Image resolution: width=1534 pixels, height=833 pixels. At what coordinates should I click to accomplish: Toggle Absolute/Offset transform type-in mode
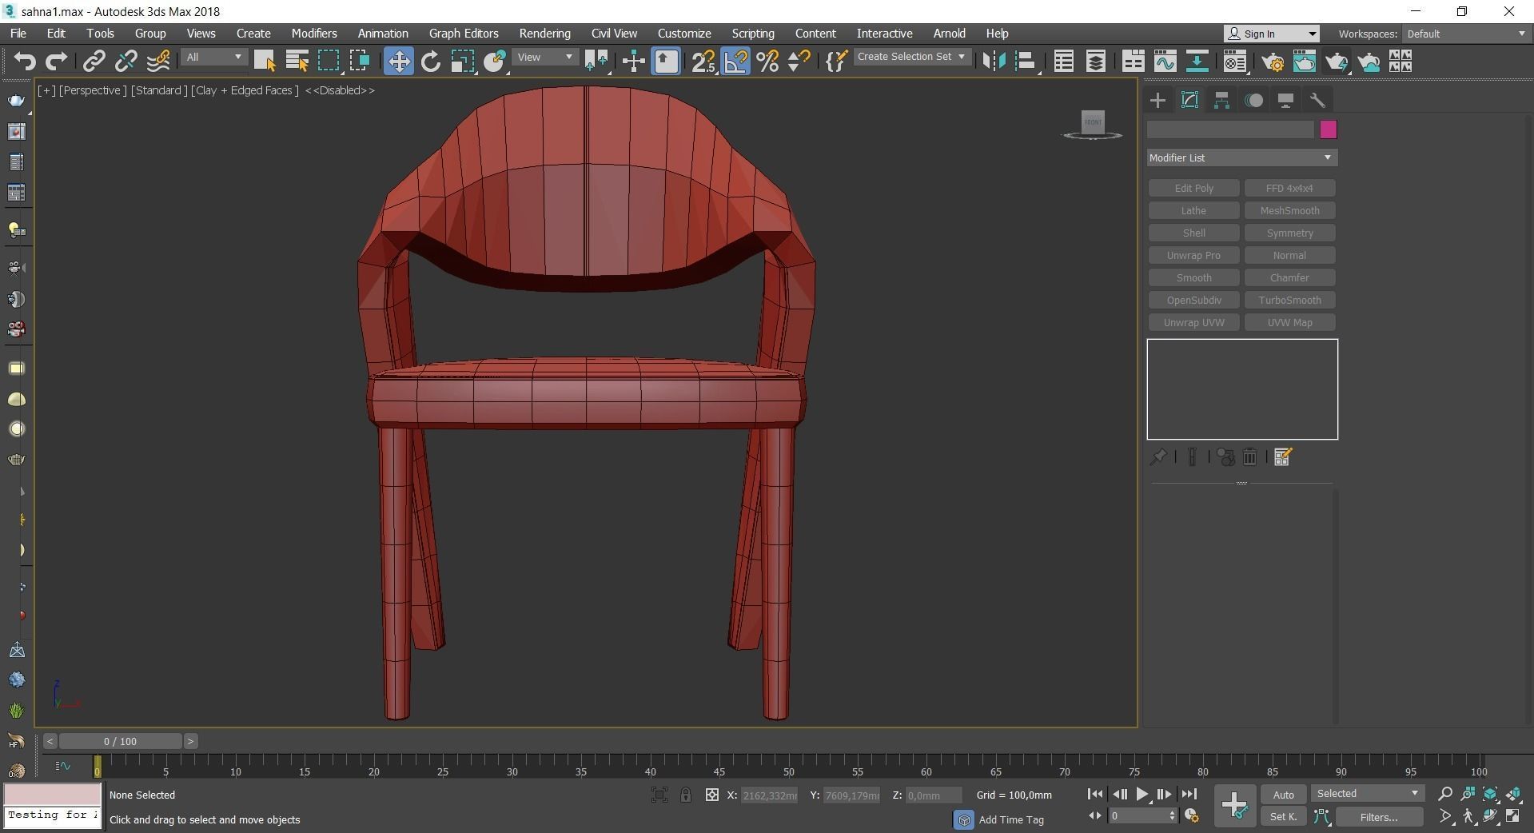(x=711, y=795)
